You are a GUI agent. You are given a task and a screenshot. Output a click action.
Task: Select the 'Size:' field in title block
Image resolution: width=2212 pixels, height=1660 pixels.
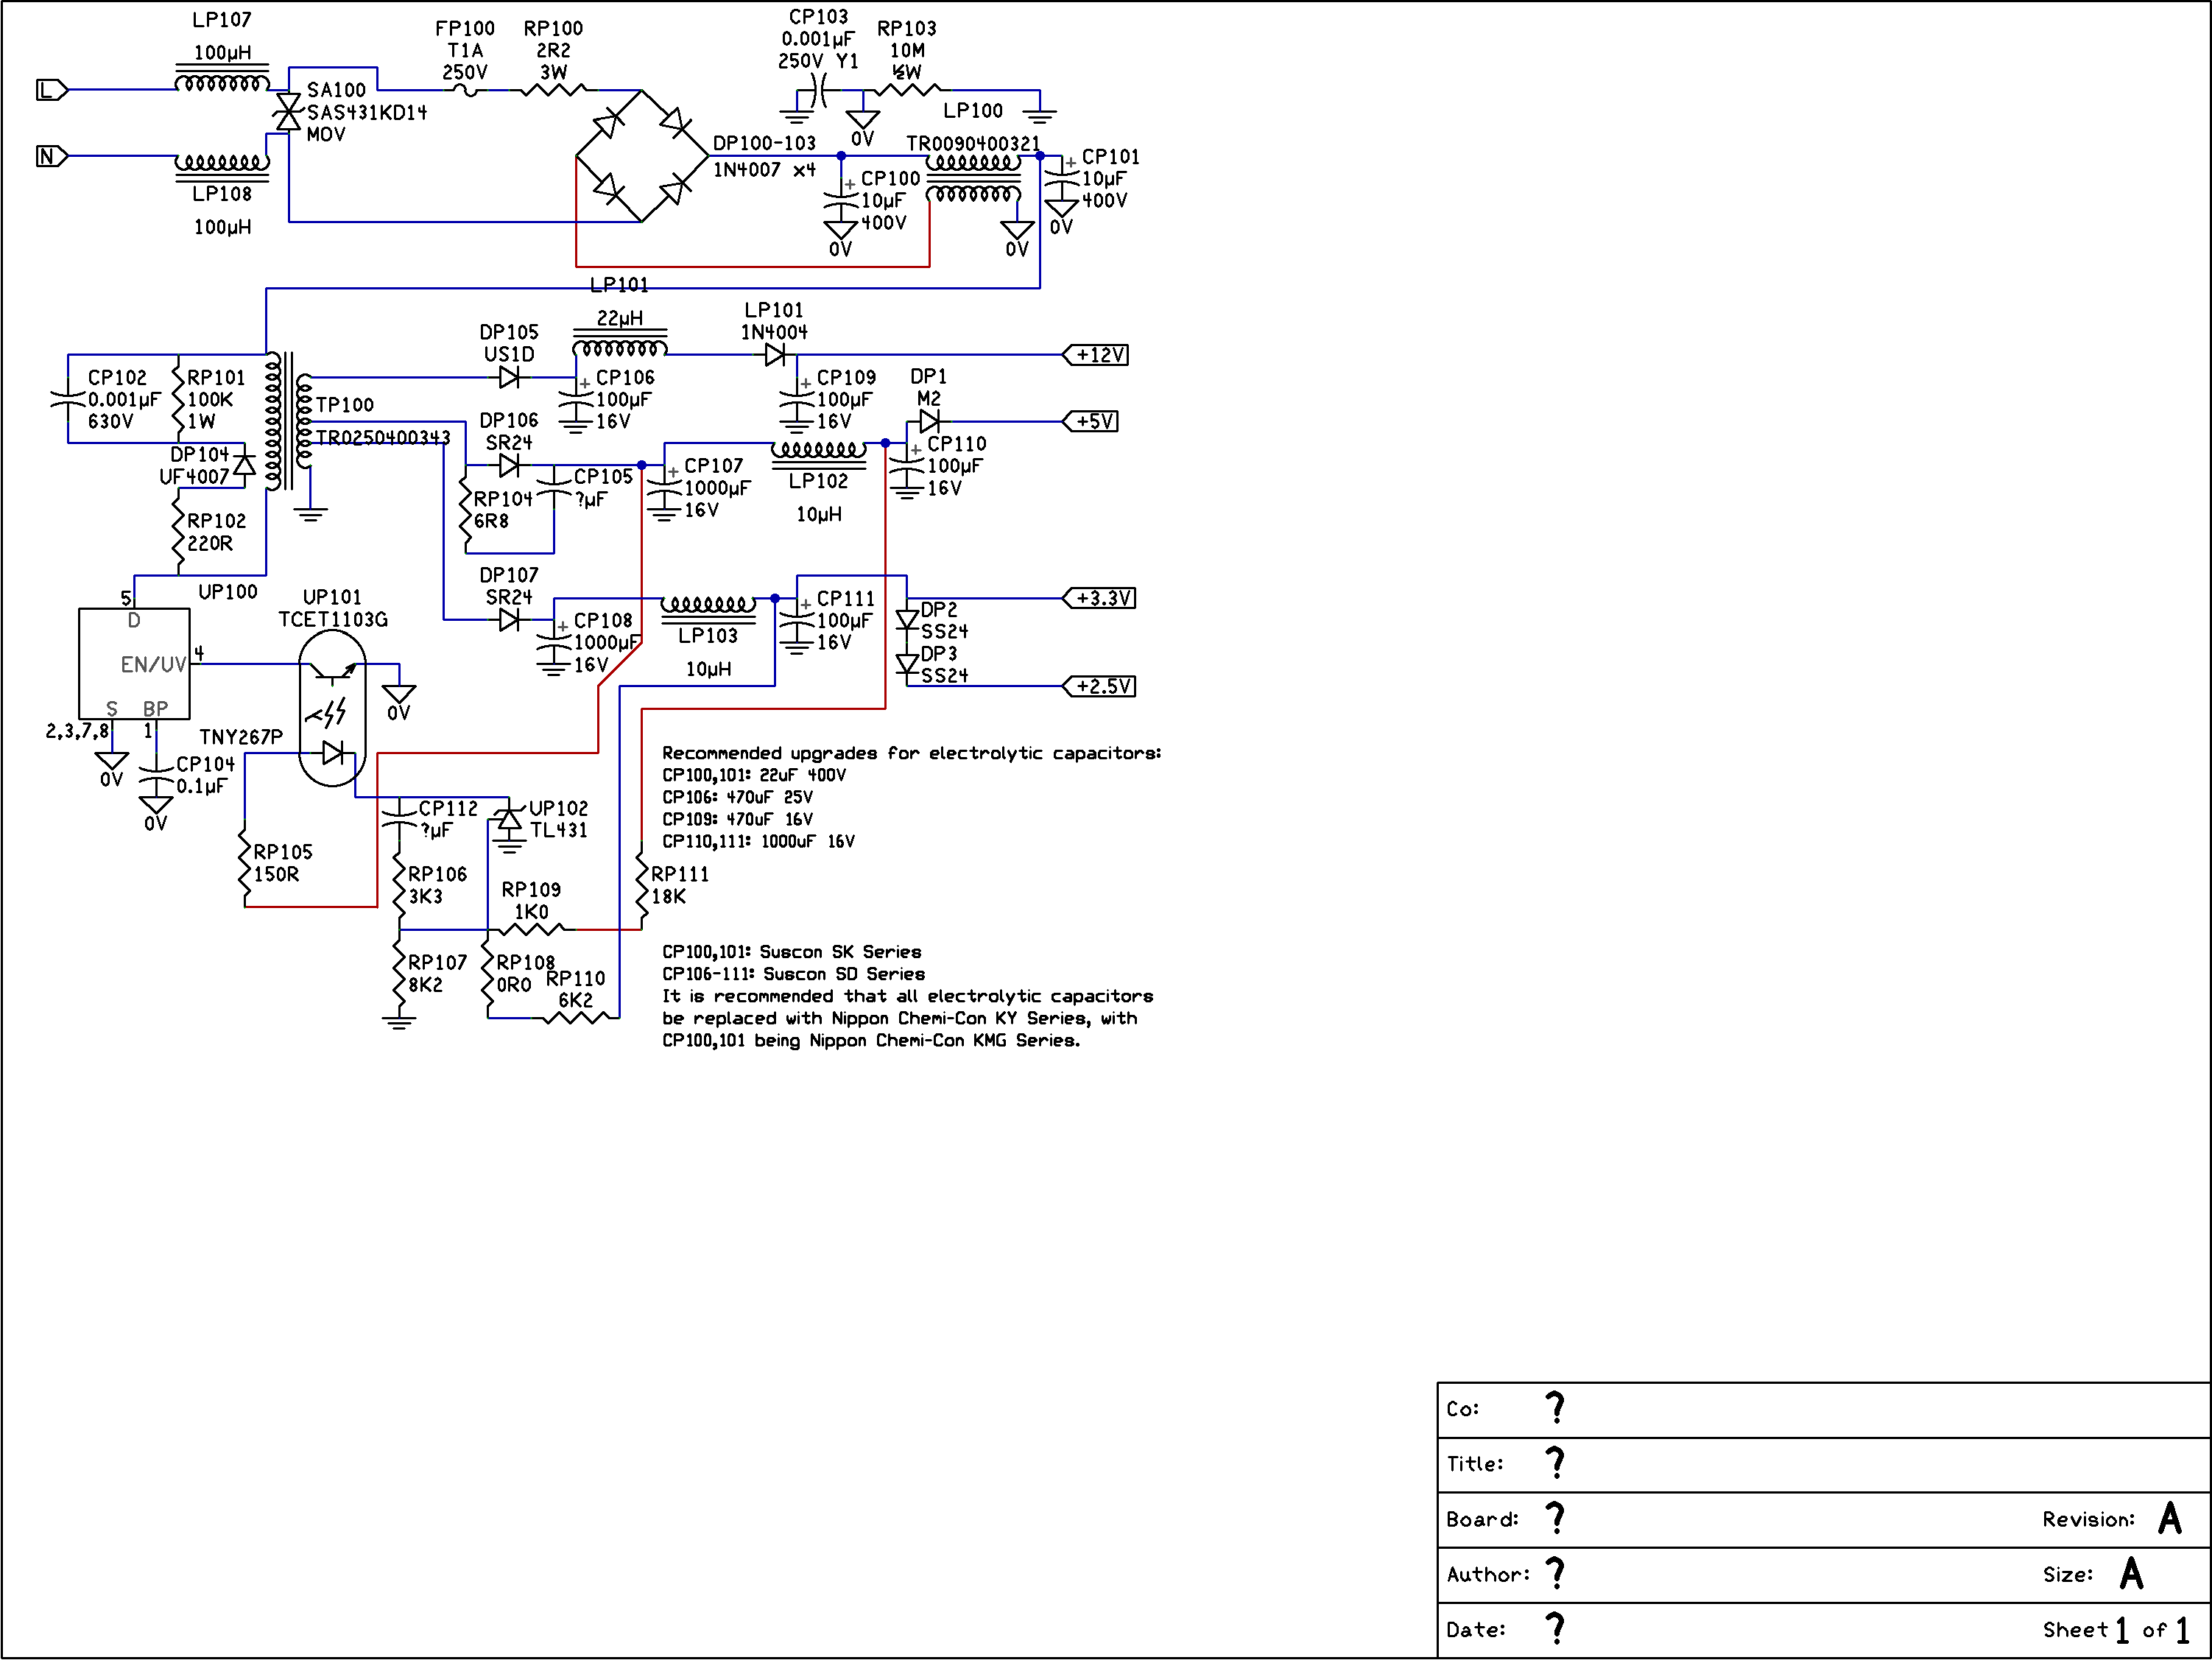(x=2093, y=1574)
